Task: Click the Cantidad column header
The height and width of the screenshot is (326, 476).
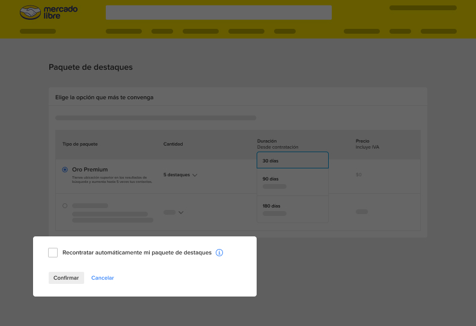Action: [173, 144]
